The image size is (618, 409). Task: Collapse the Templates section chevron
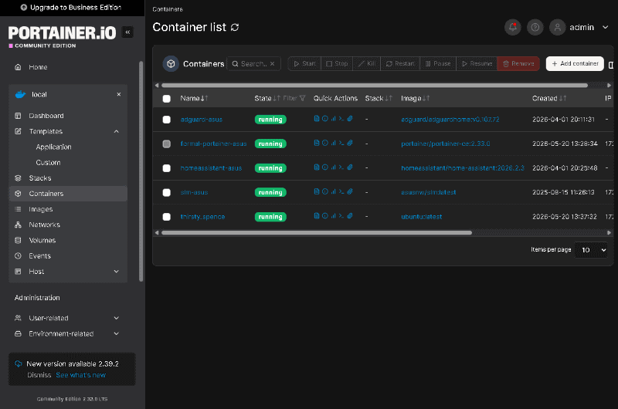tap(117, 131)
